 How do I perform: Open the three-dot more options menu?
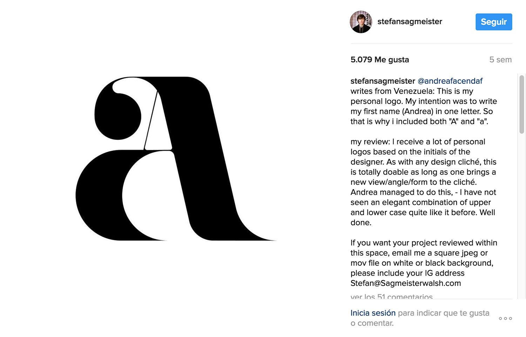[x=505, y=318]
